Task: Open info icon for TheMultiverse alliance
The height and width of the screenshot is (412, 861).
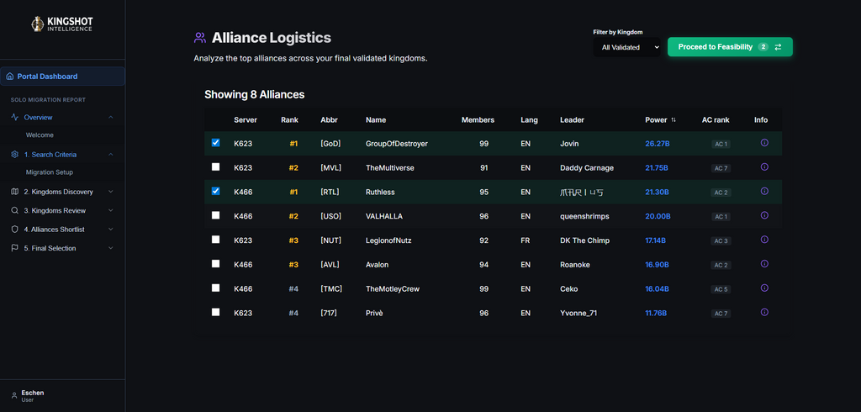Action: pos(763,167)
